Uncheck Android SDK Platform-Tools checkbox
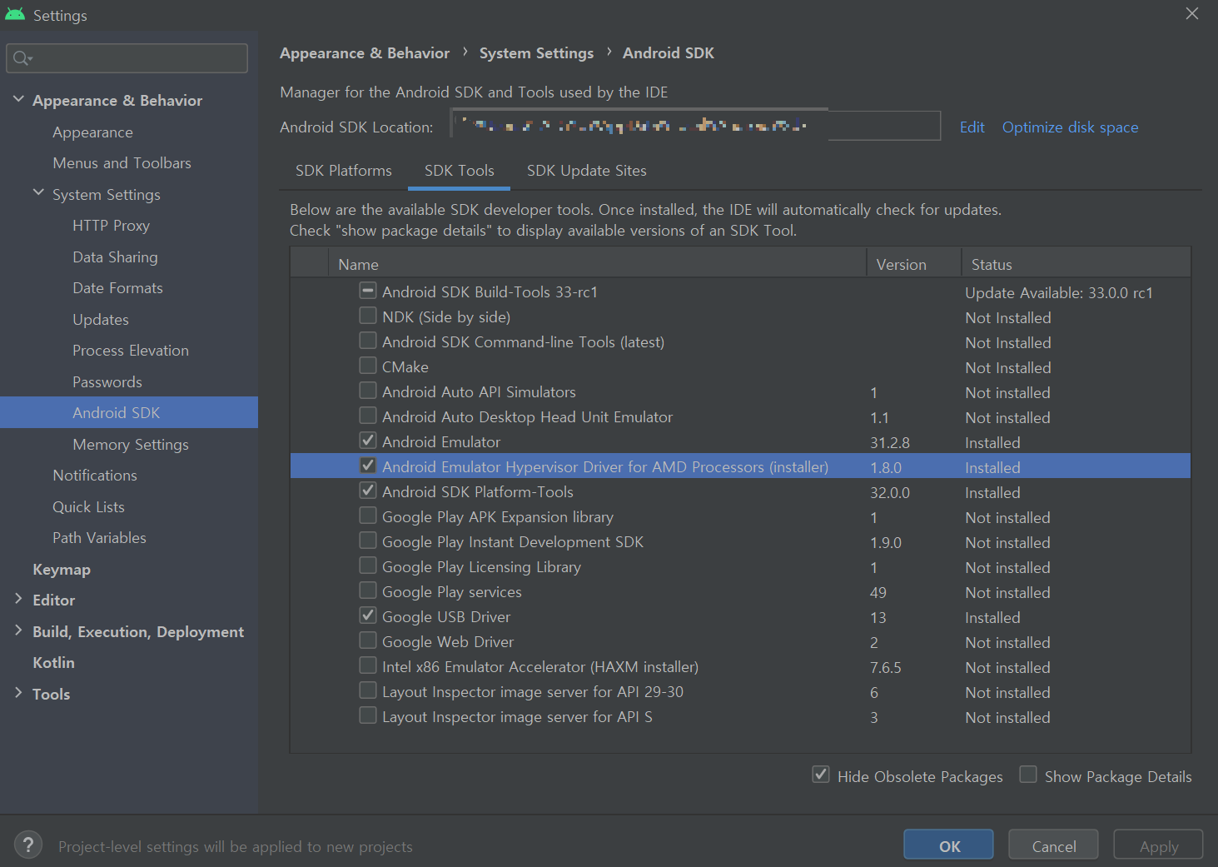This screenshot has height=867, width=1218. 368,491
